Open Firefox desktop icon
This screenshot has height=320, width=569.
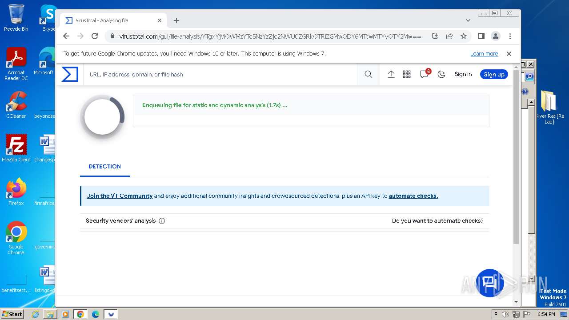click(16, 192)
